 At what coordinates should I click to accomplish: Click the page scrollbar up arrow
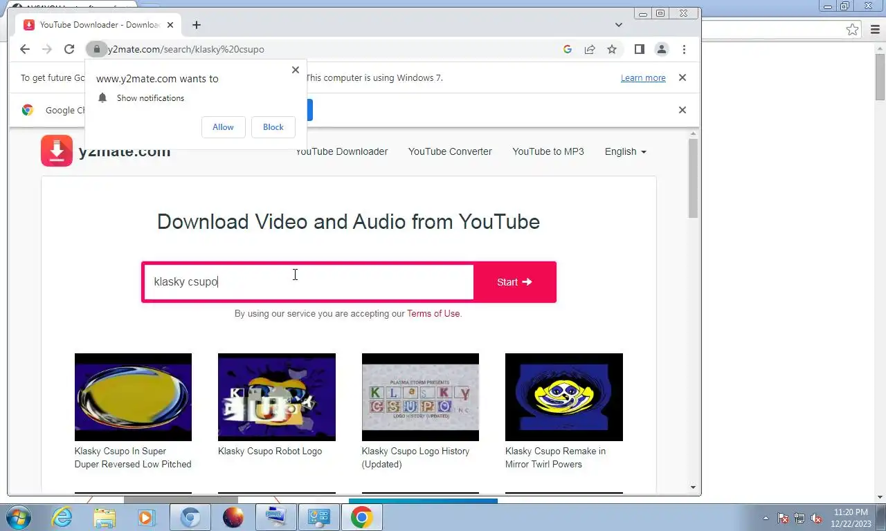(693, 133)
